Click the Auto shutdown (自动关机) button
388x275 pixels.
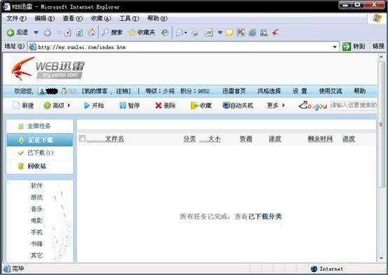click(238, 106)
